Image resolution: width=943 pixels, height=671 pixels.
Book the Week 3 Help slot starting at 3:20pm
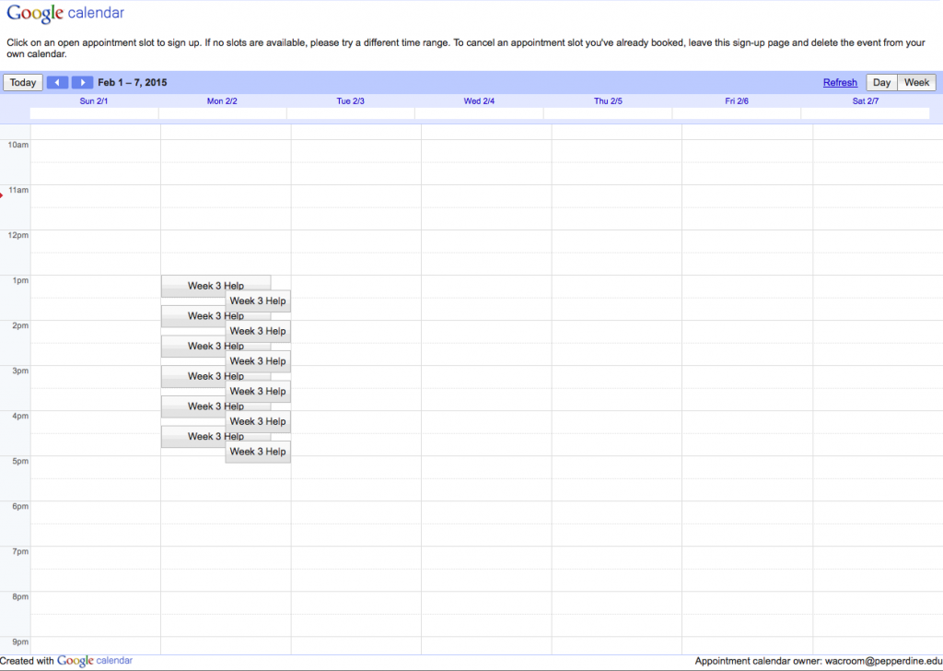pos(258,391)
